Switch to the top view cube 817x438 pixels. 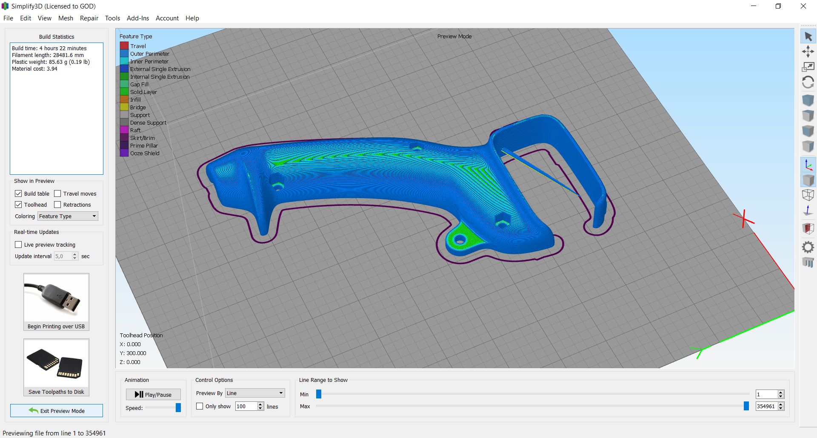pyautogui.click(x=808, y=116)
